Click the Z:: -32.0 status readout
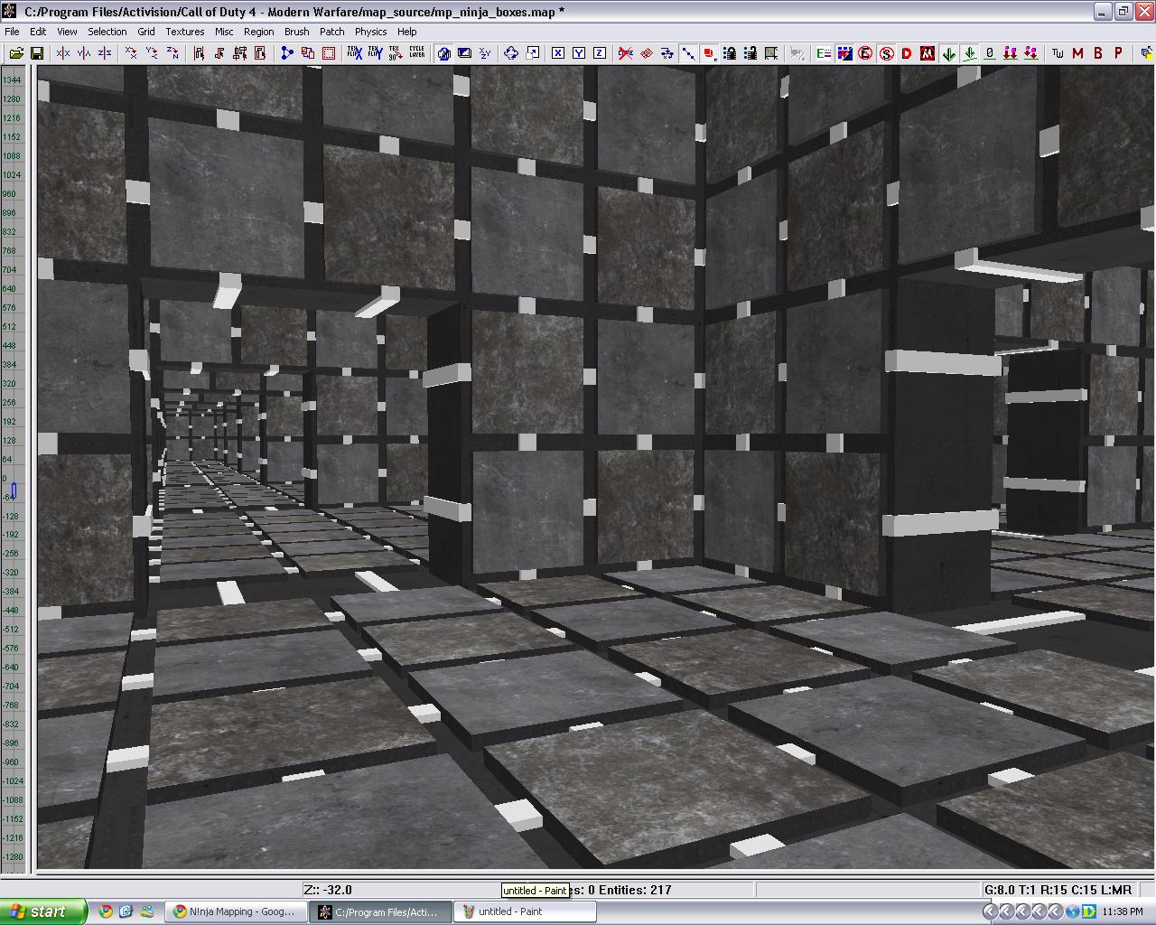Viewport: 1156px width, 925px height. click(x=328, y=890)
